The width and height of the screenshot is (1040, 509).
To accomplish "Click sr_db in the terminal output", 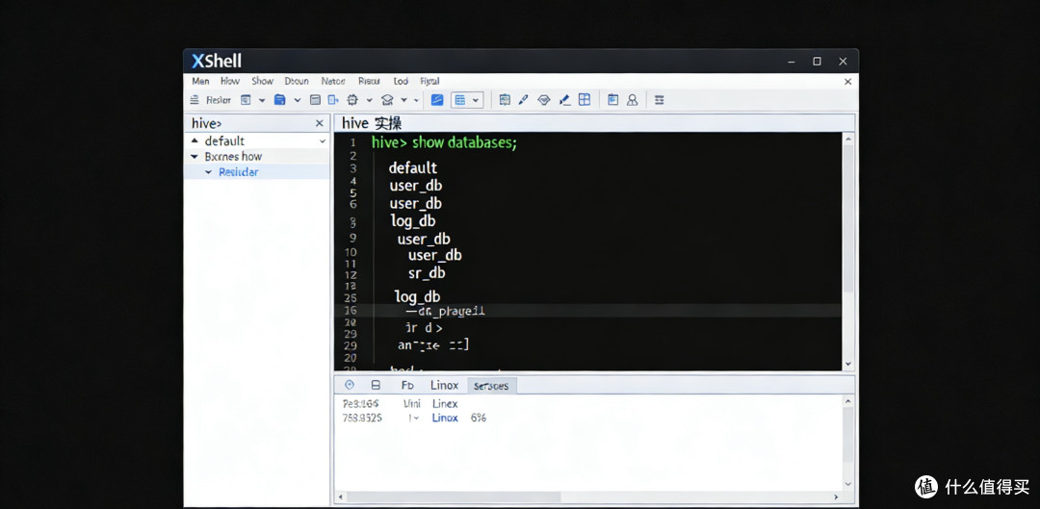I will coord(427,273).
